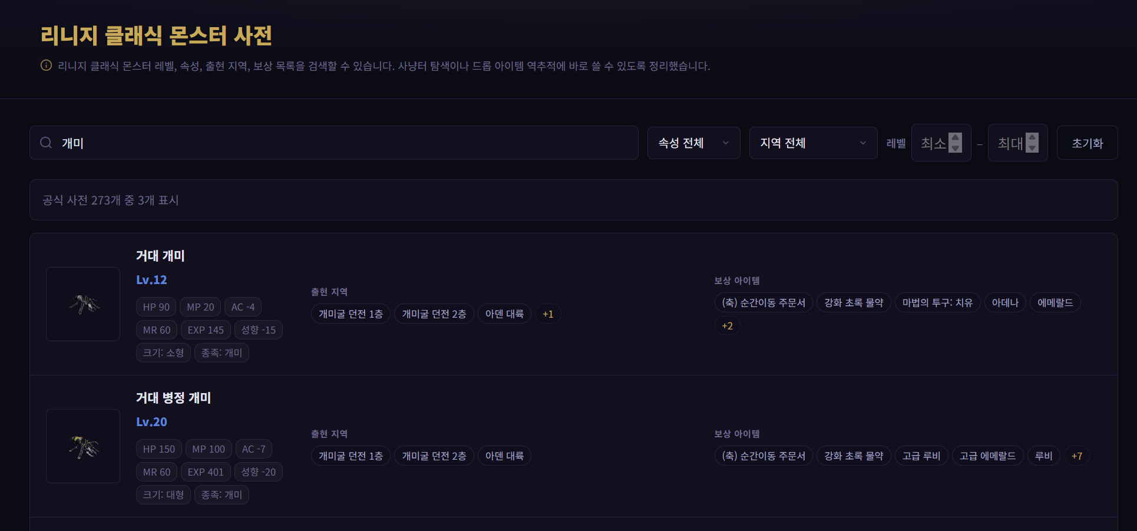
Task: Click 개미굴 던전 2층 tag for 거대 개미
Action: click(x=434, y=314)
